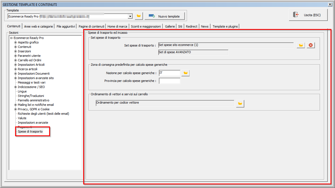Click the Nuovo template button
The height and width of the screenshot is (188, 335).
tap(165, 16)
